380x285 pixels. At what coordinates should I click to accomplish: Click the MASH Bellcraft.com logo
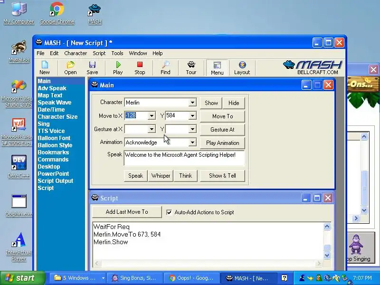313,67
